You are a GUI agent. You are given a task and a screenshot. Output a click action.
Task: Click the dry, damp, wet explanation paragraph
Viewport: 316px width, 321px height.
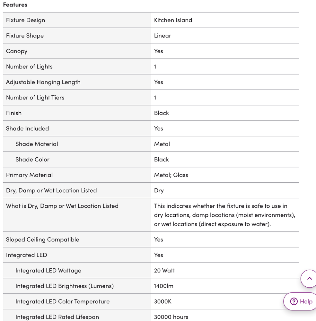[x=224, y=215]
